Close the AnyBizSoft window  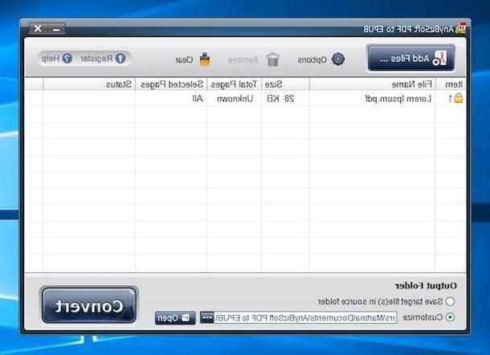click(x=38, y=29)
